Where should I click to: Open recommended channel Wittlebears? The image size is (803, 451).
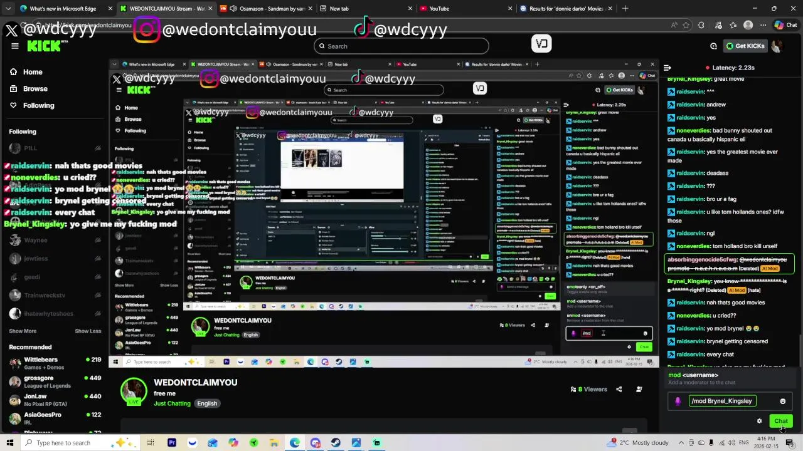click(55, 363)
